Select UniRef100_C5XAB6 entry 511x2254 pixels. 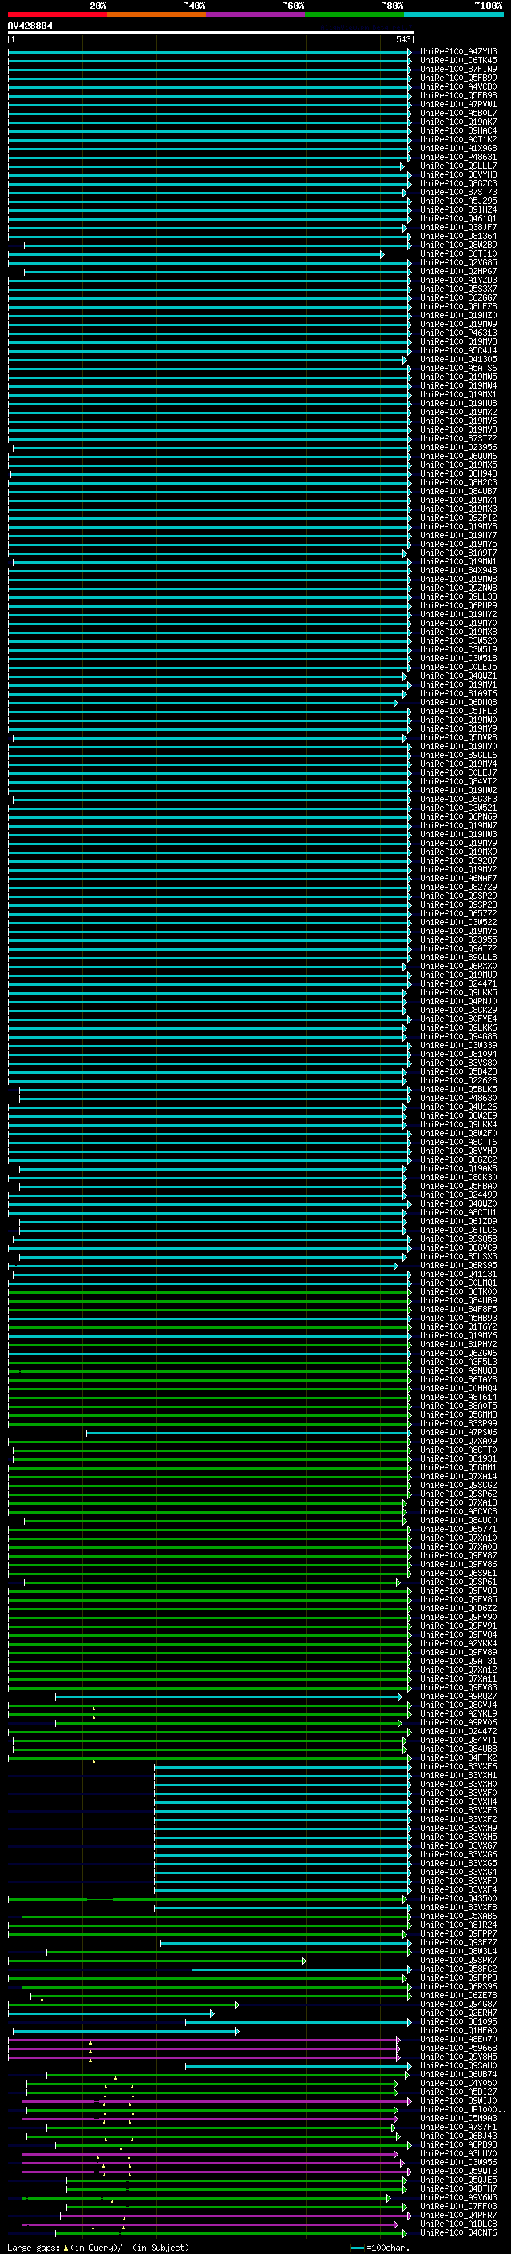(x=458, y=1917)
